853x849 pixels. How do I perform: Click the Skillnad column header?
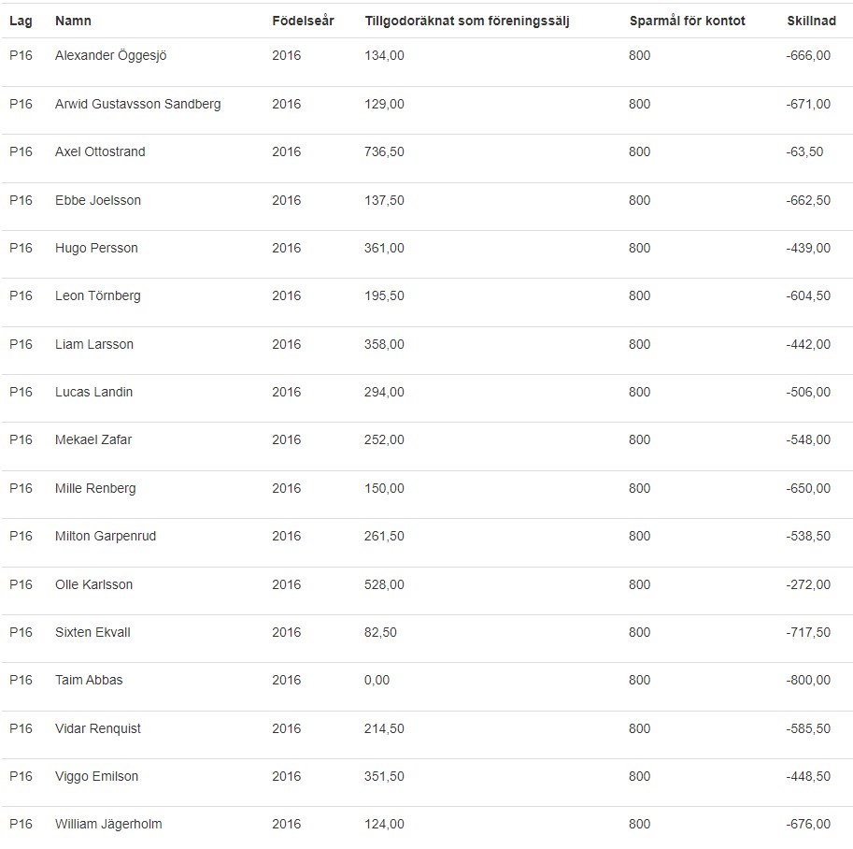(811, 21)
